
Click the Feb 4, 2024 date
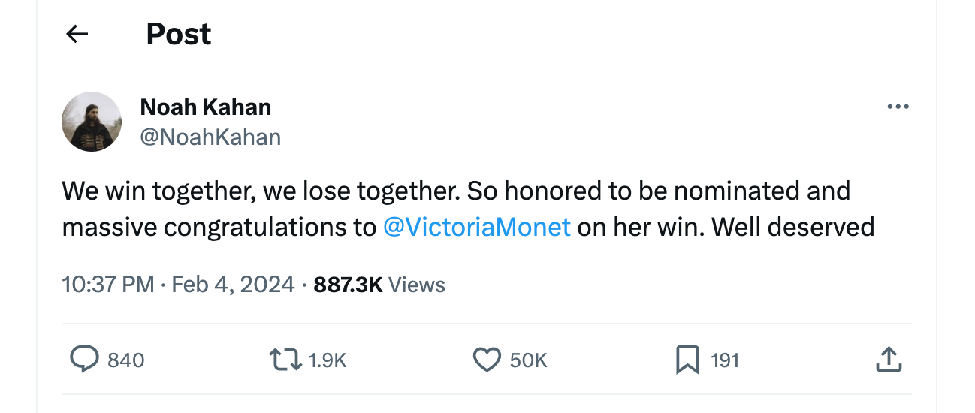(x=233, y=285)
